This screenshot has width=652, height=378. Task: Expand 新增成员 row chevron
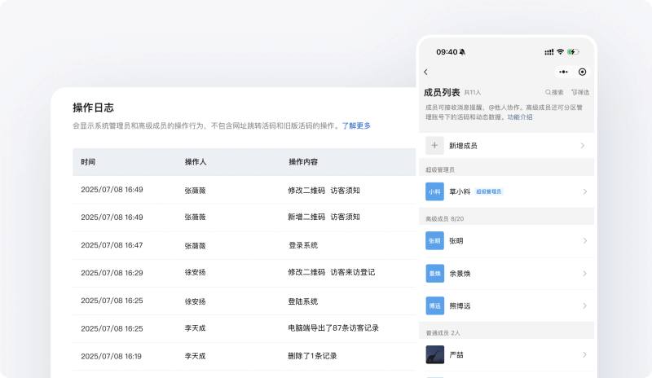(584, 145)
